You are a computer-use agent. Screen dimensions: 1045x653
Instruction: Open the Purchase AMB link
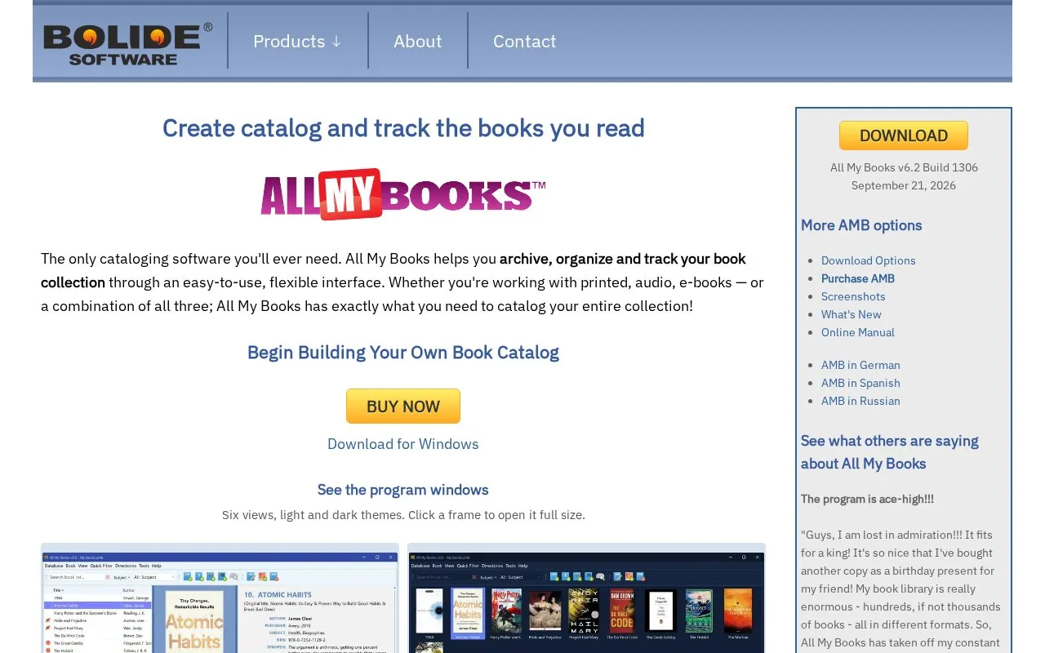pyautogui.click(x=858, y=278)
